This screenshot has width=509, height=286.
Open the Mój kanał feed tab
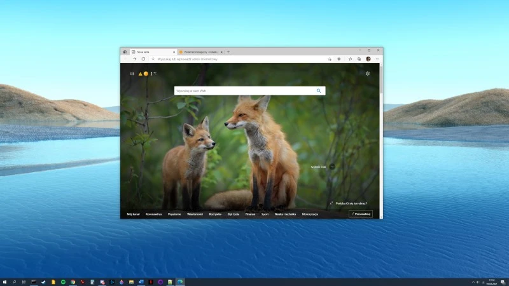click(x=133, y=214)
